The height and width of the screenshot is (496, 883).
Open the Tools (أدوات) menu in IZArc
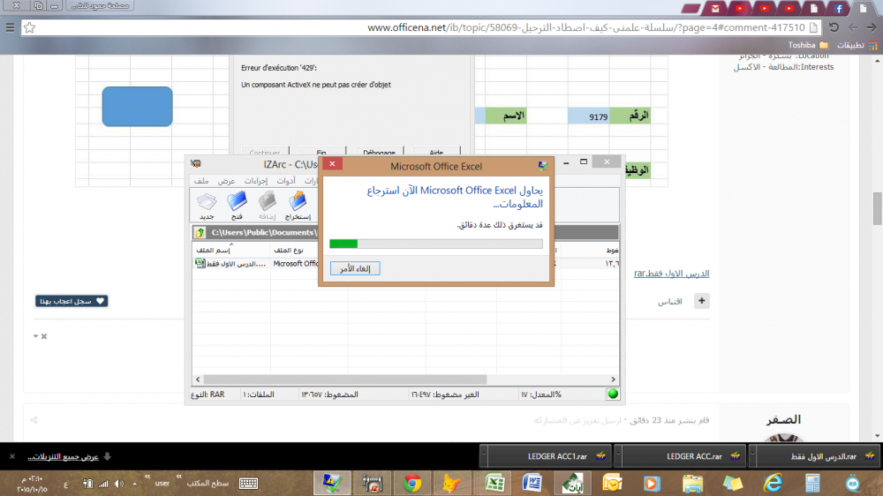click(x=286, y=181)
